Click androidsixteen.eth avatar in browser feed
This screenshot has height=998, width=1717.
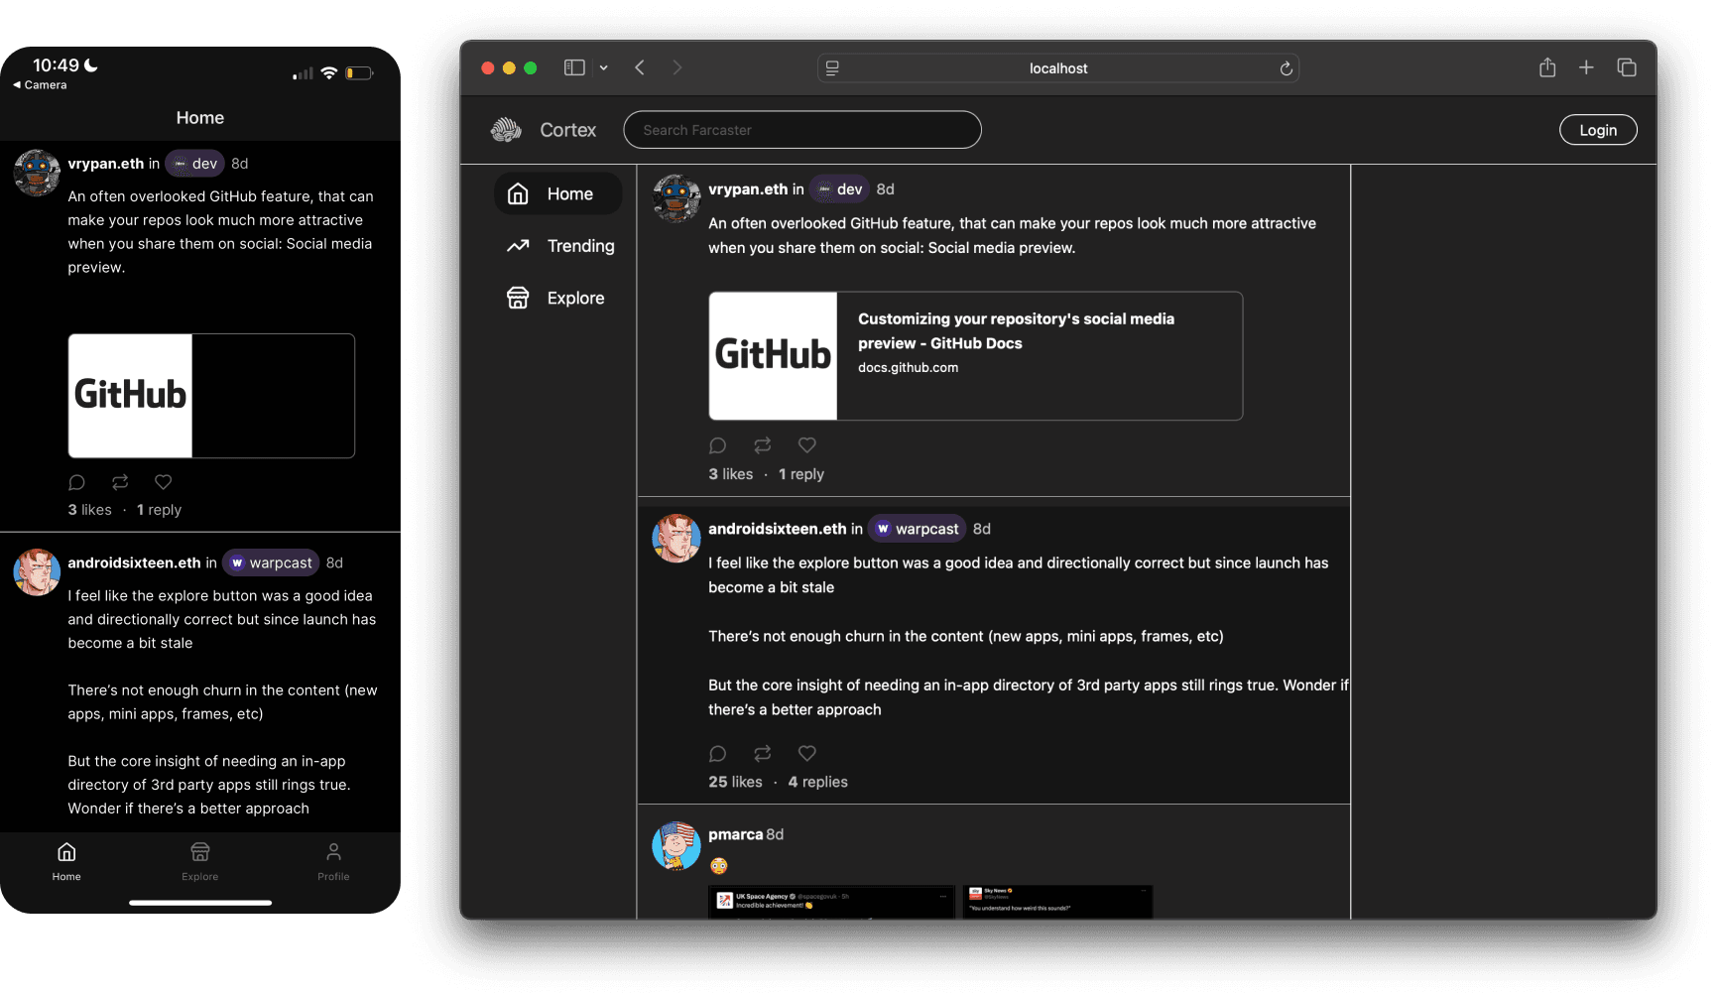click(676, 539)
